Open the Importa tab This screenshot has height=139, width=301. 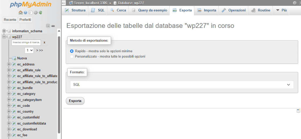pyautogui.click(x=207, y=10)
